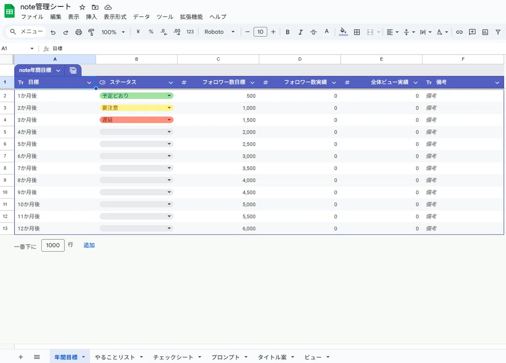Viewport: 506px width, 363px height.
Task: Click the font size field showing 10
Action: [260, 32]
